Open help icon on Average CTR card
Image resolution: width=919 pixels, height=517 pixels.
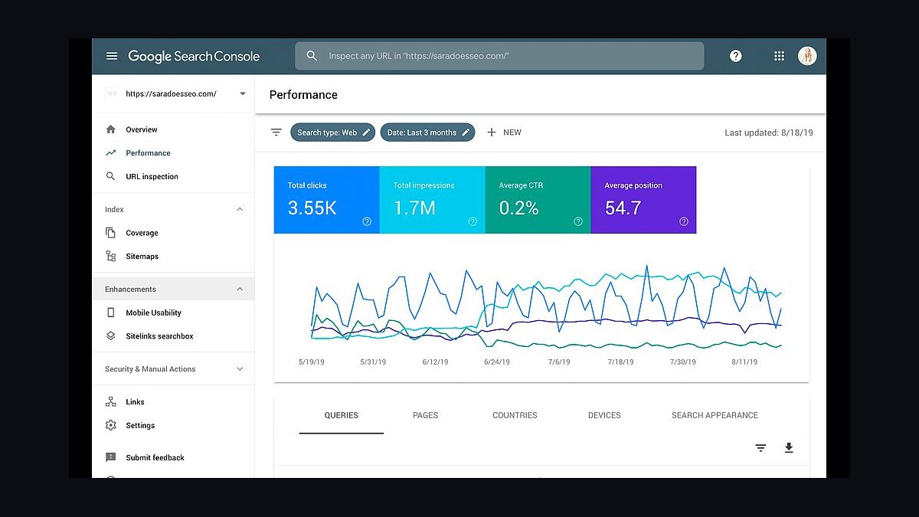(578, 221)
